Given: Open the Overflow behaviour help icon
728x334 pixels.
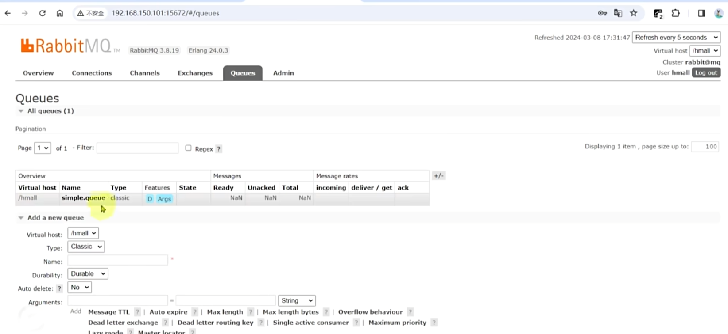Looking at the screenshot, I should point(410,312).
